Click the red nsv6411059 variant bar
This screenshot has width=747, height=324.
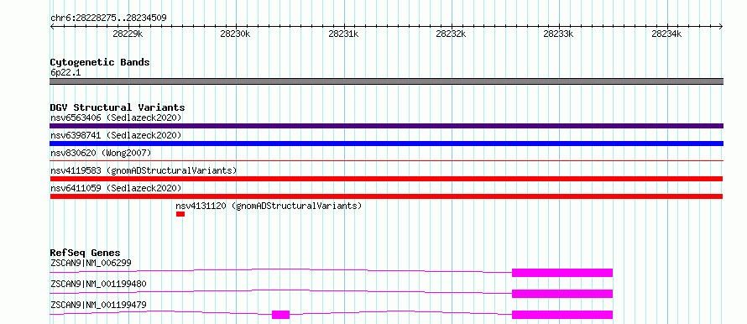pos(386,196)
